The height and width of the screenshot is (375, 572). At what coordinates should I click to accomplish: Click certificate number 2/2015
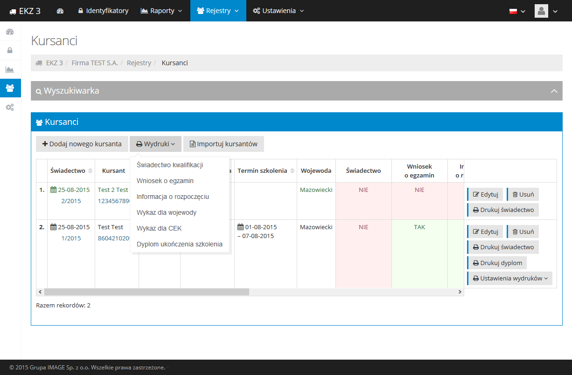pos(71,201)
